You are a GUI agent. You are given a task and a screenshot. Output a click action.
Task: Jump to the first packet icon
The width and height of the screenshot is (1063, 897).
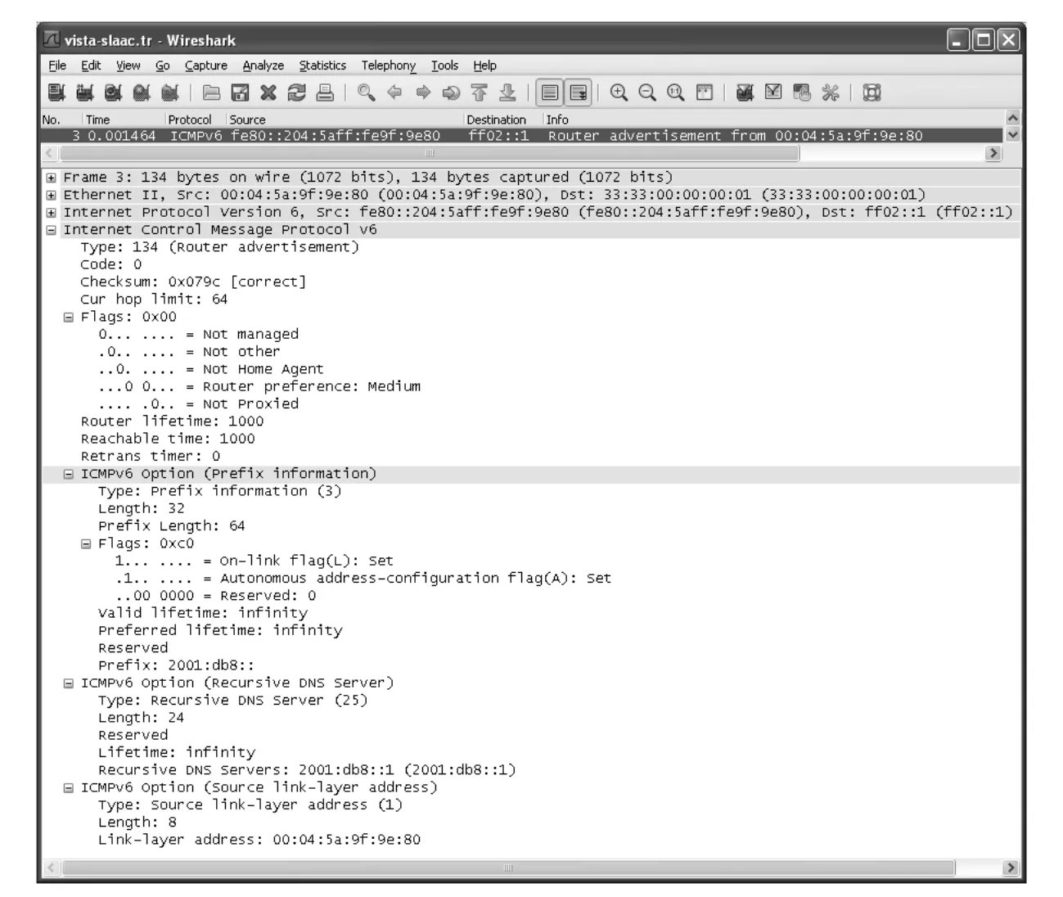click(480, 93)
